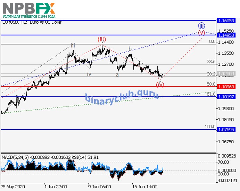Click the gray 'iv' sub-wave label
The width and height of the screenshot is (240, 191).
(89, 74)
